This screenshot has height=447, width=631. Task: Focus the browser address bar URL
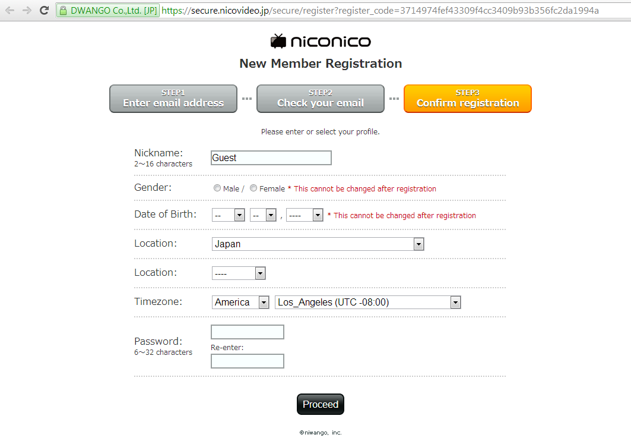[x=380, y=11]
